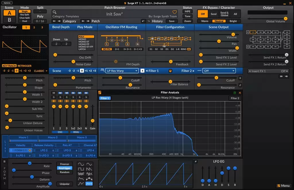Image resolution: width=294 pixels, height=190 pixels.
Task: Click the Save patch button
Action: 172,21
